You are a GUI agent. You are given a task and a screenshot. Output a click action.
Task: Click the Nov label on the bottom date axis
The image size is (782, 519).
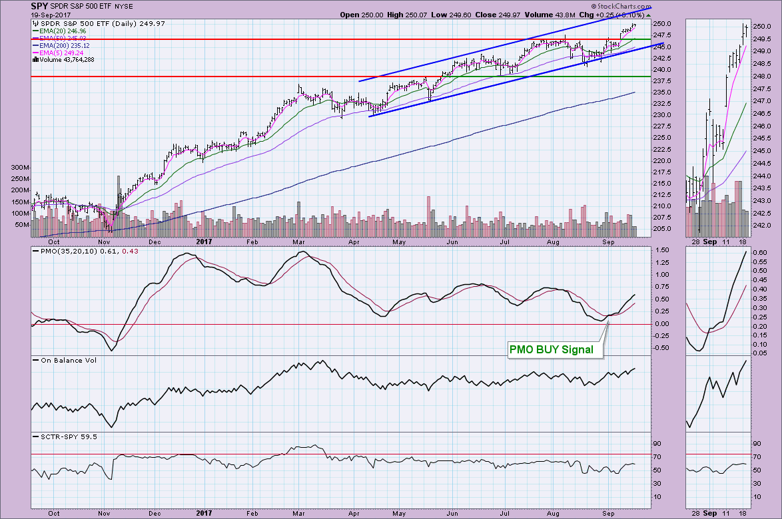104,514
